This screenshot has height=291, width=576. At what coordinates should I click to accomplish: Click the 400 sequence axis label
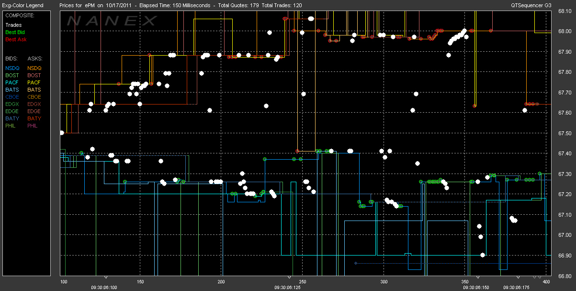[547, 281]
